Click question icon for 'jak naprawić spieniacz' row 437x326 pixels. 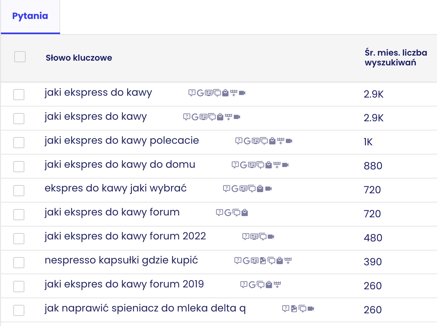286,309
